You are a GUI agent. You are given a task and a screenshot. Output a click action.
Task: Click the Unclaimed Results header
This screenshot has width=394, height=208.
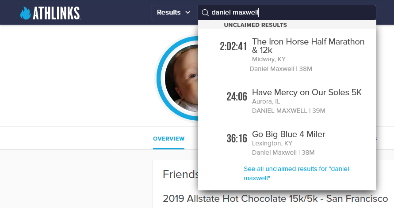click(255, 25)
